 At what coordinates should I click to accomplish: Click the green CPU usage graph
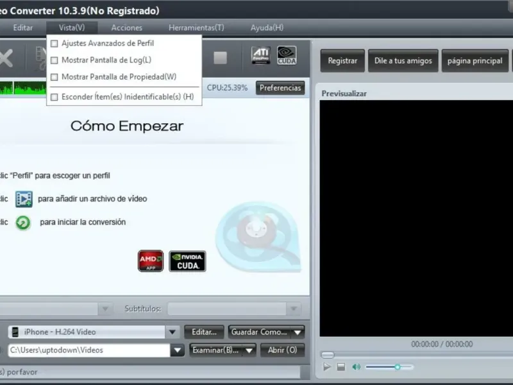click(x=23, y=88)
